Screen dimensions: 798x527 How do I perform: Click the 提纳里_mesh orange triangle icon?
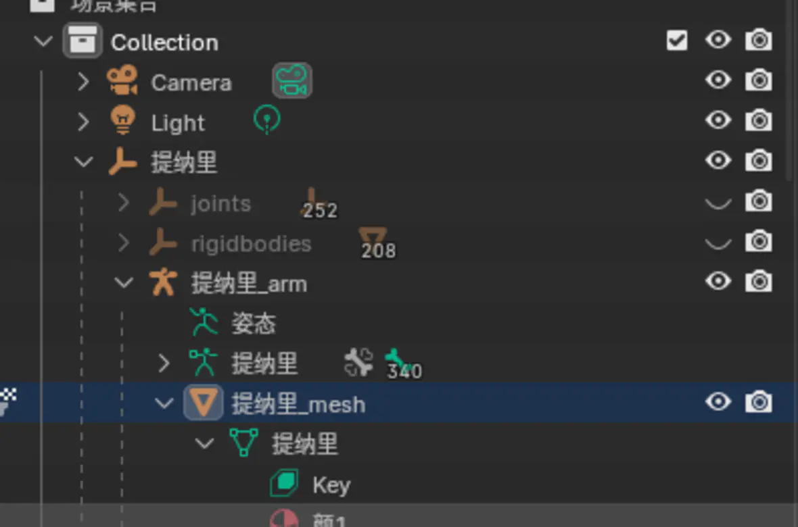pyautogui.click(x=204, y=403)
